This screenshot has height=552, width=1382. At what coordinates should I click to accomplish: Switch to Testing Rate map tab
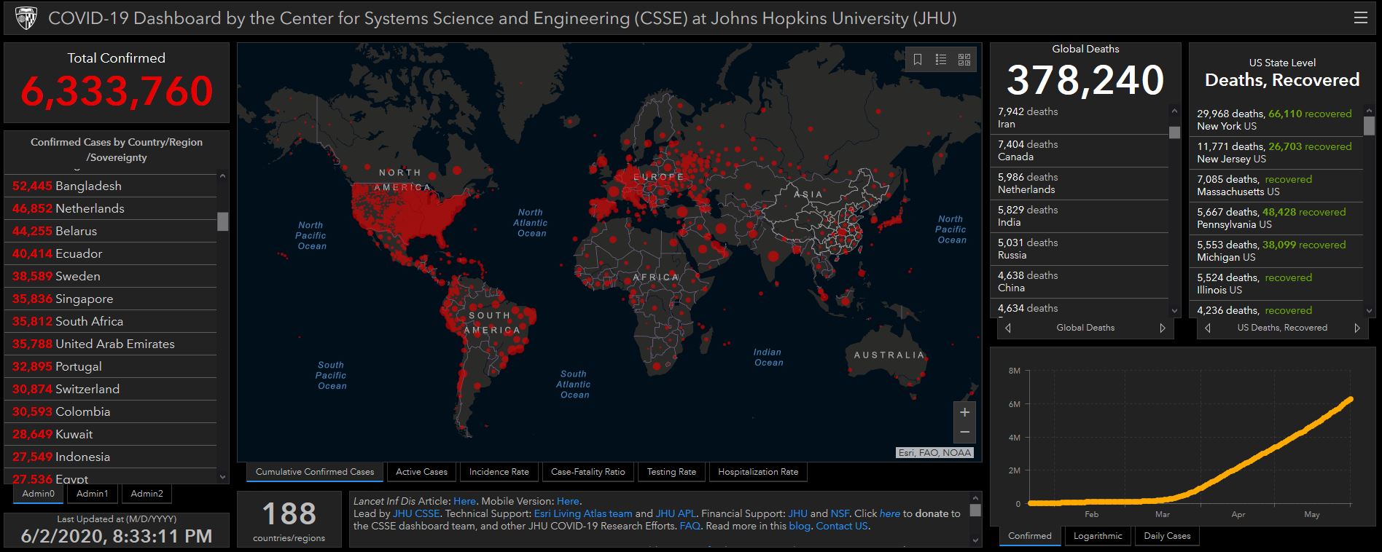[x=671, y=472]
